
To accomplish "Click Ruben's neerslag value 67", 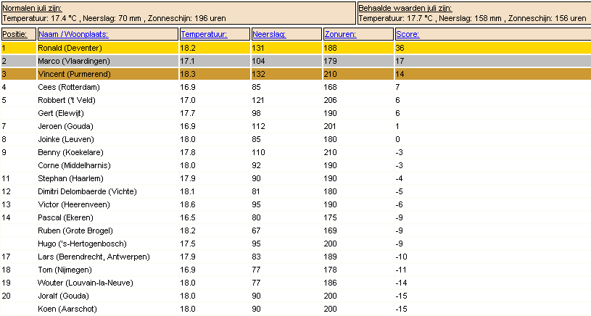I will (x=256, y=230).
